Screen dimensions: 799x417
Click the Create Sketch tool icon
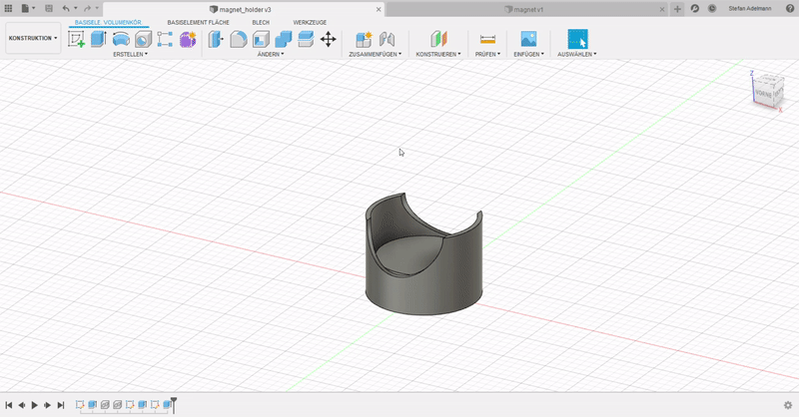[76, 40]
